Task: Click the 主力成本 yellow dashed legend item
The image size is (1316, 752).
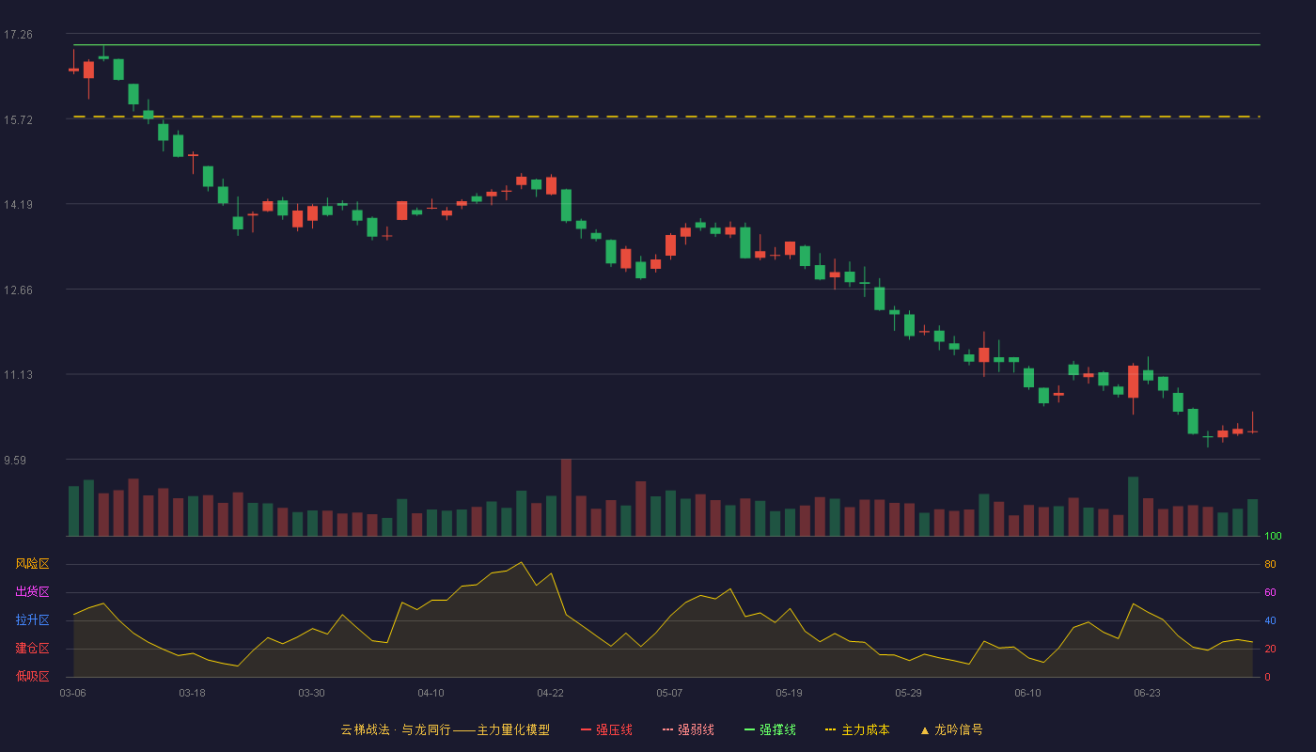Action: point(857,729)
